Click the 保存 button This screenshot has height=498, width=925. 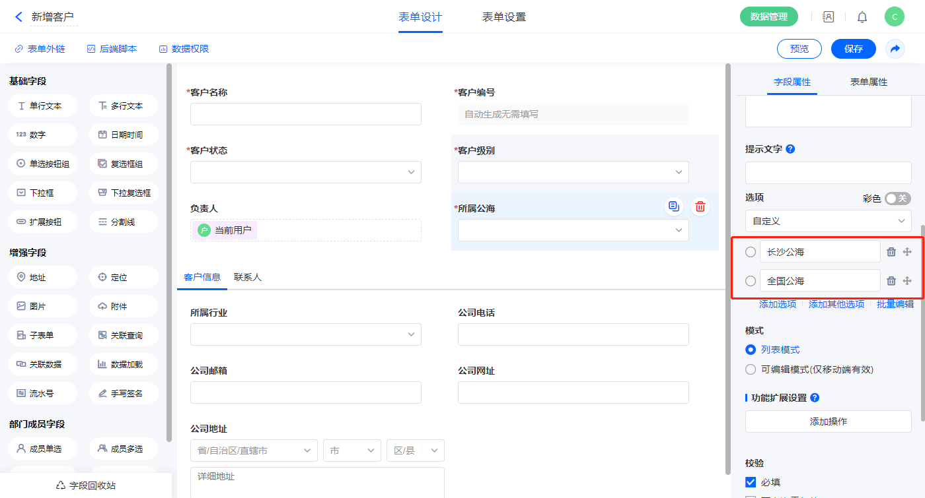click(x=853, y=49)
